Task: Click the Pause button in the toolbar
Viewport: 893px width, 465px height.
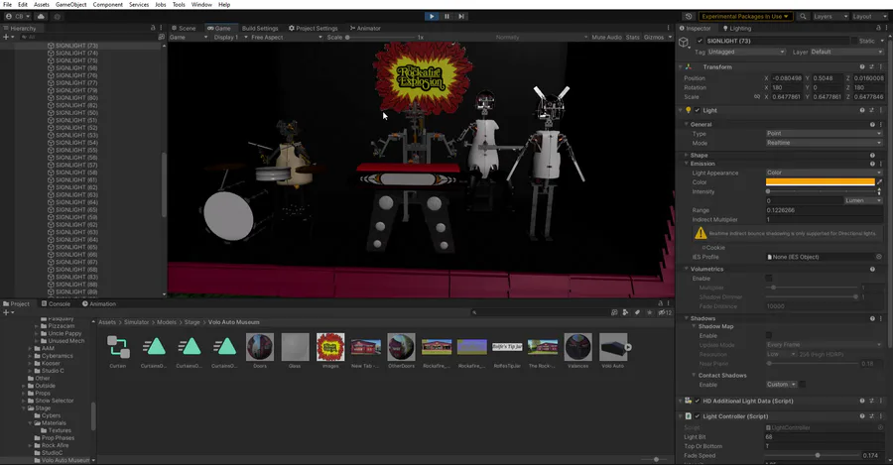Action: point(447,17)
